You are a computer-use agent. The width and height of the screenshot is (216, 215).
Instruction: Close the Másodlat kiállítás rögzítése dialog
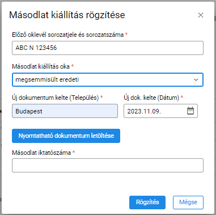click(x=201, y=15)
